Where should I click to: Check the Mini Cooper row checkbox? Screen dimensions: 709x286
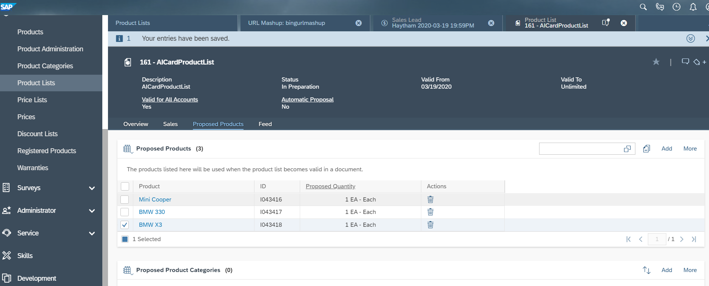(125, 200)
